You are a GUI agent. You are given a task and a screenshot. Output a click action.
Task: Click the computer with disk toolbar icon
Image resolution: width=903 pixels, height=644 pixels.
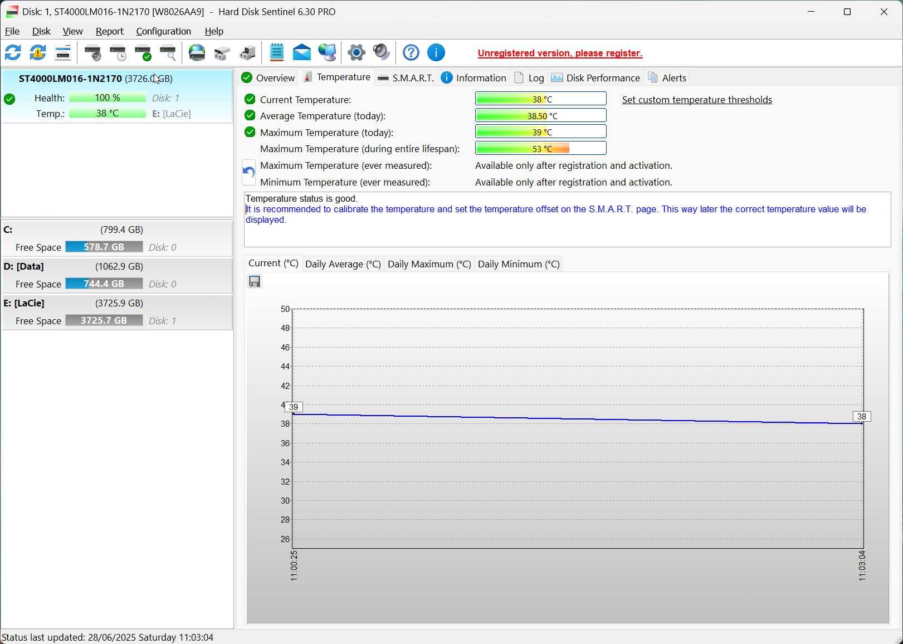(x=247, y=53)
